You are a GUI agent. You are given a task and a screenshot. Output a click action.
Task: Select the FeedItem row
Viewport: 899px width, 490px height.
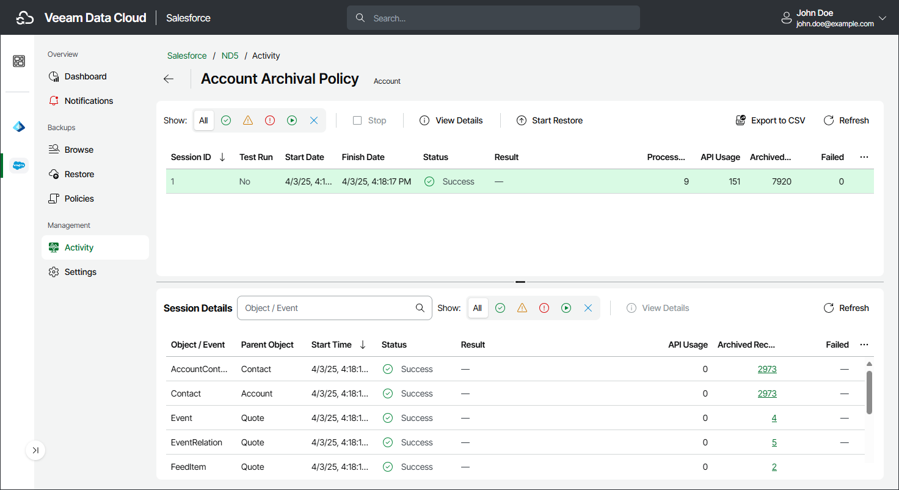pos(515,467)
